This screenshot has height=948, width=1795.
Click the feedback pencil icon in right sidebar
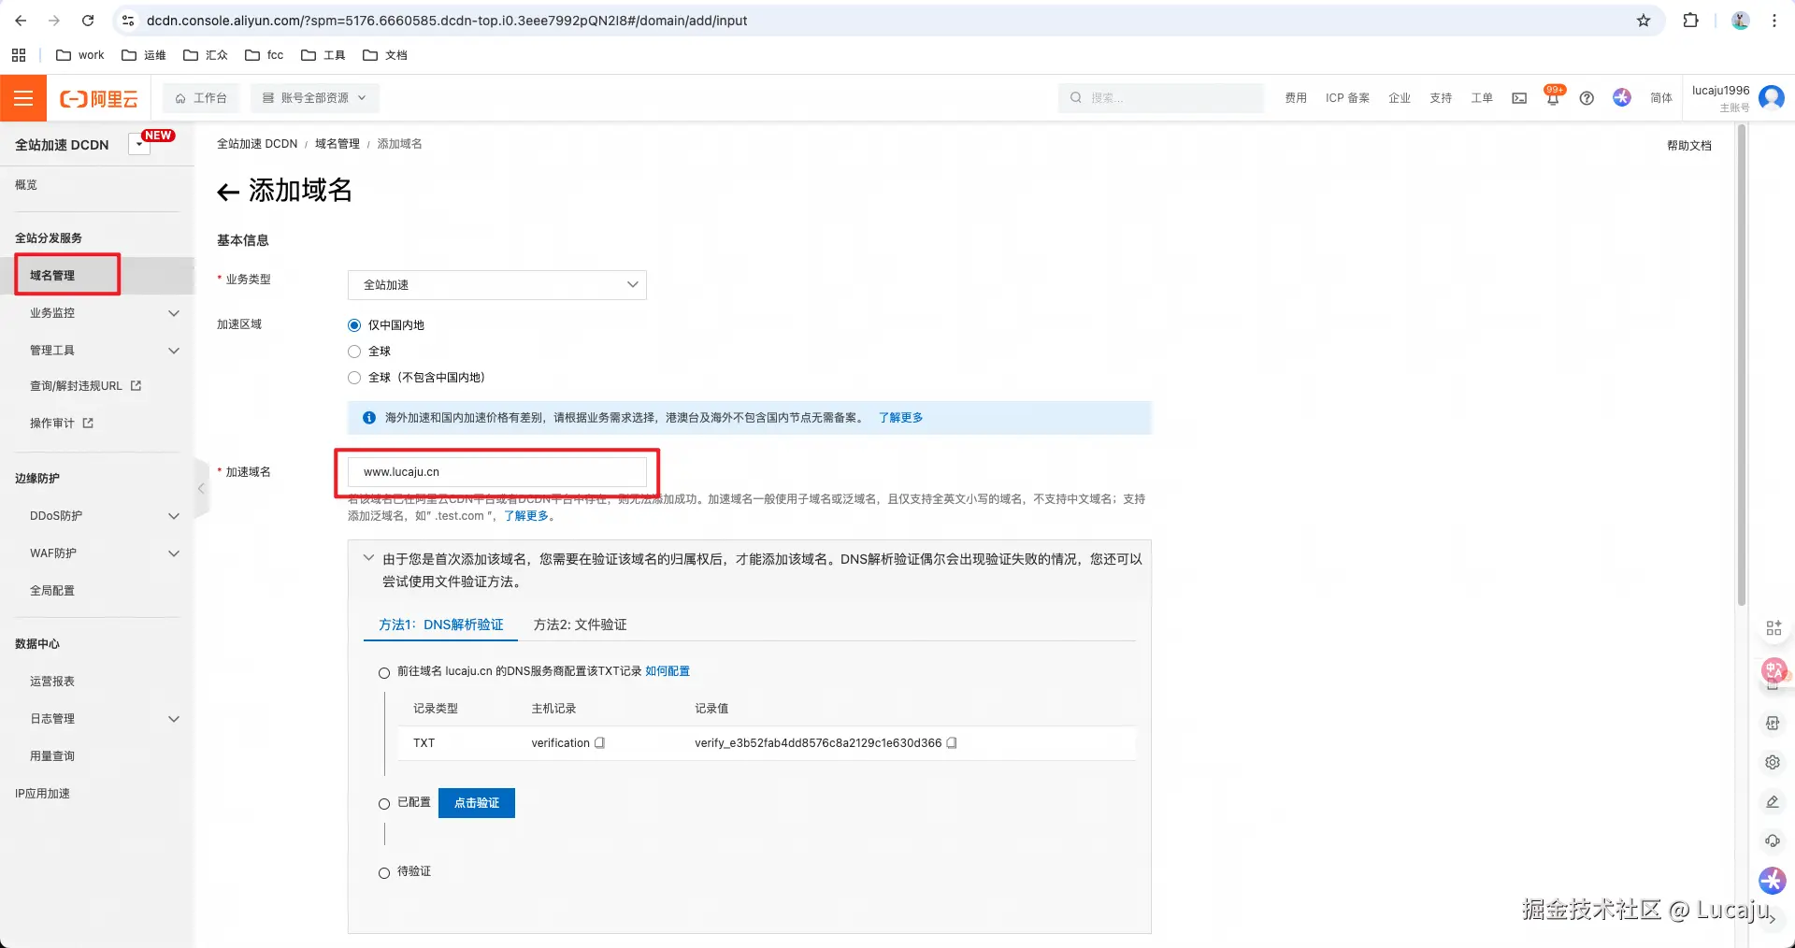(x=1773, y=802)
